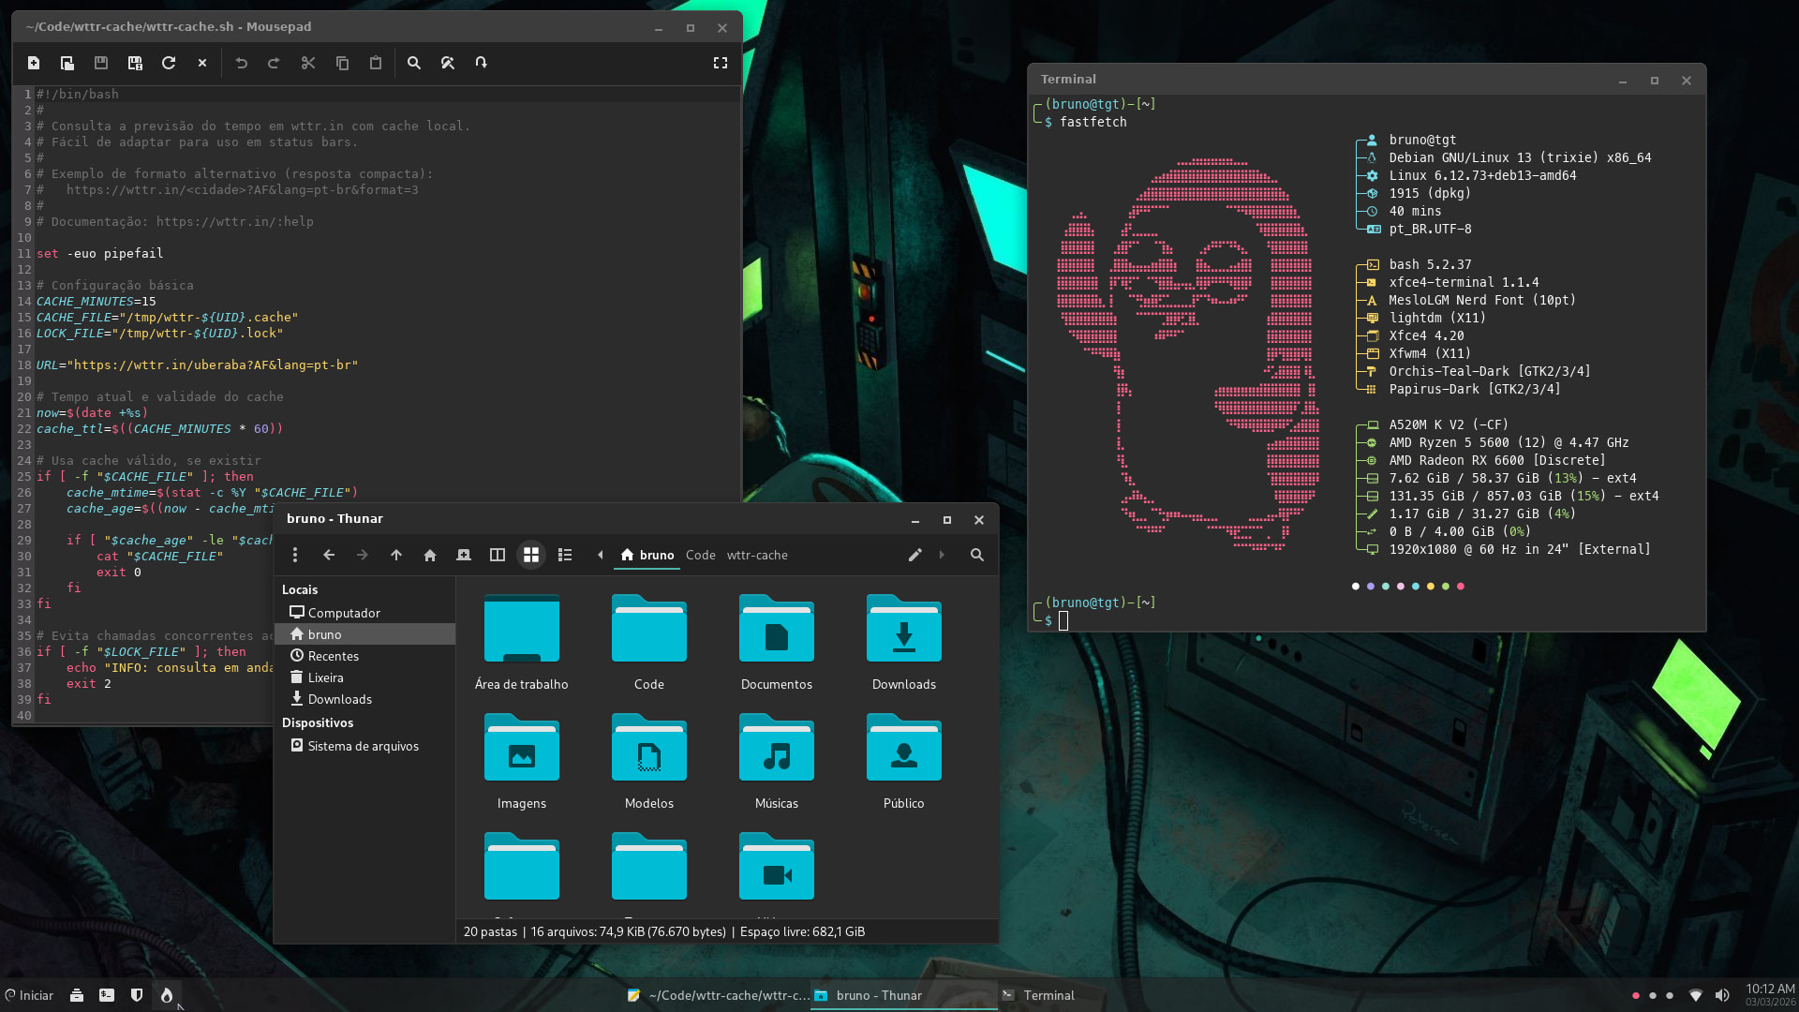This screenshot has height=1012, width=1799.
Task: Toggle Mousepad fullscreen mode icon
Action: point(721,63)
